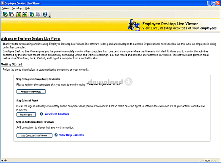Click the green up-arrow toolbar icon
Viewport: 221px width, 163px height.
(25, 14)
